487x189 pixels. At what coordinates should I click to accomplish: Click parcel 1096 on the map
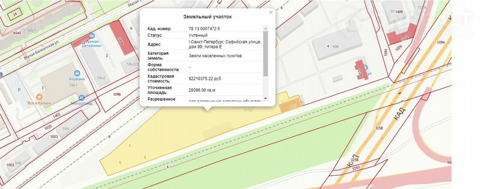tap(117, 94)
